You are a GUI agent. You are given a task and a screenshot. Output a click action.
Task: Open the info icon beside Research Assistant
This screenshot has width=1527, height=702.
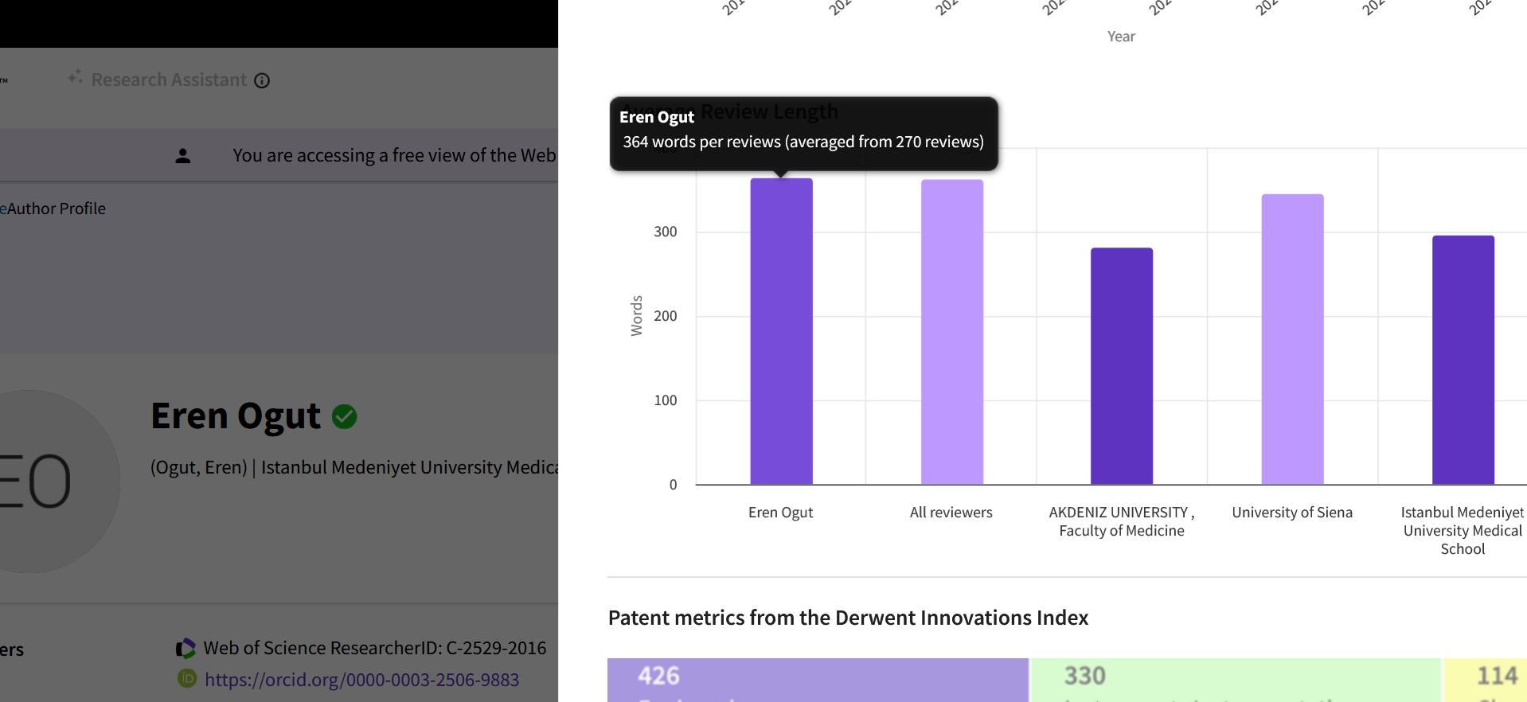262,80
